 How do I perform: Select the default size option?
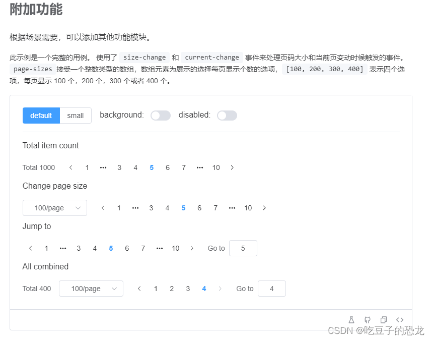[41, 115]
